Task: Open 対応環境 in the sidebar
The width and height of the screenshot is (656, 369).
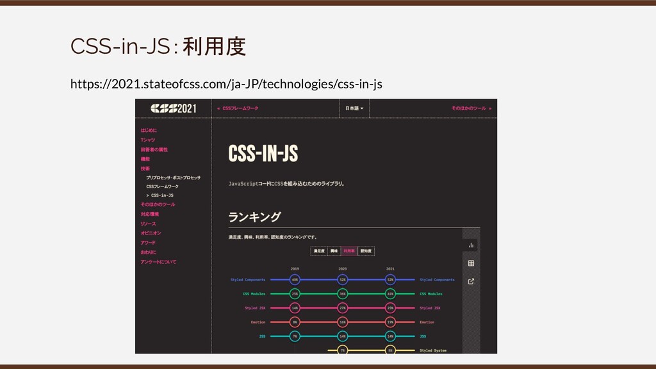Action: click(149, 214)
